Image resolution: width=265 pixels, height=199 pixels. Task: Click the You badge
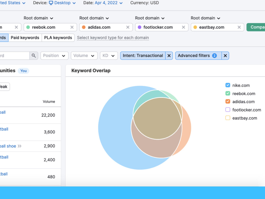click(24, 71)
